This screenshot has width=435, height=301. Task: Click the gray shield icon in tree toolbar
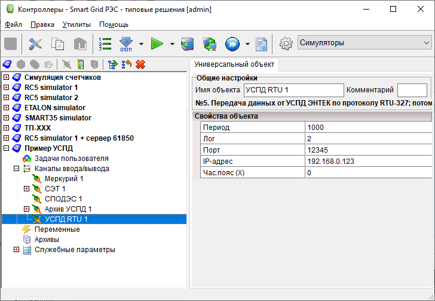(x=94, y=64)
